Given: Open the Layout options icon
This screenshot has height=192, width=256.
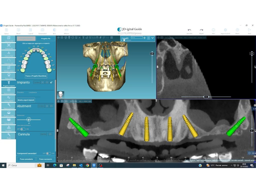Looking at the screenshot, I should 30,30.
